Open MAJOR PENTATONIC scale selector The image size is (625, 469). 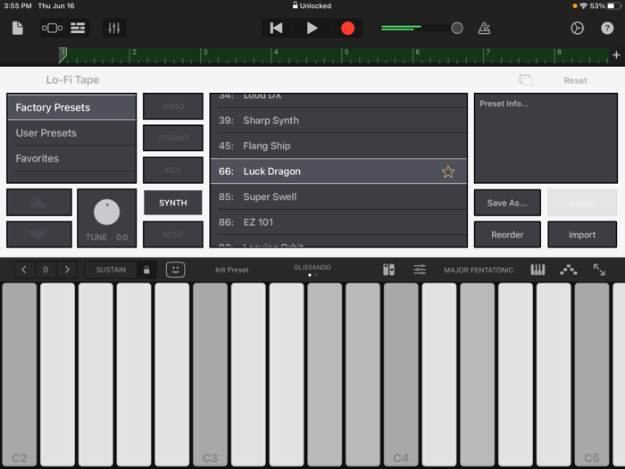pos(479,270)
